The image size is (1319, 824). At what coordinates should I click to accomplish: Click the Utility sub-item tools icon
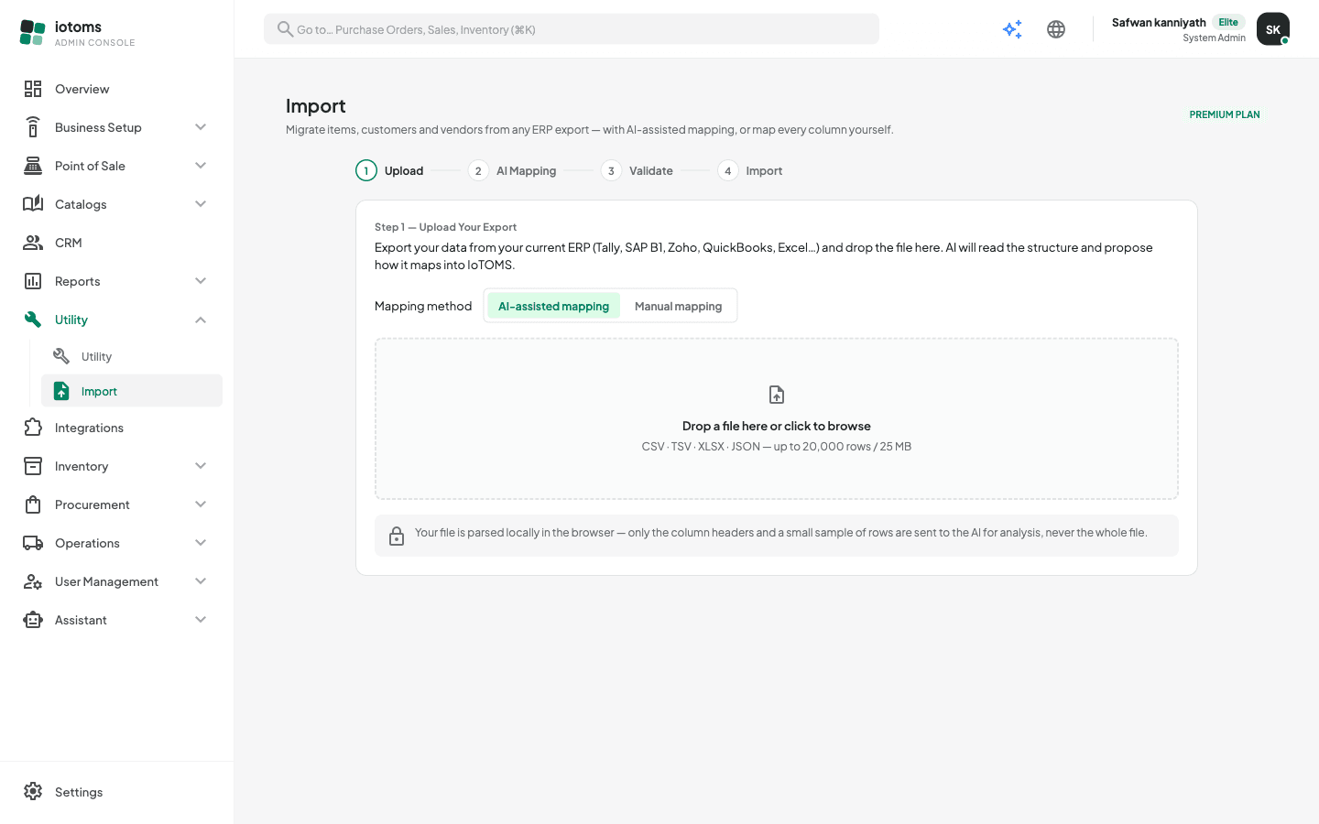click(61, 356)
